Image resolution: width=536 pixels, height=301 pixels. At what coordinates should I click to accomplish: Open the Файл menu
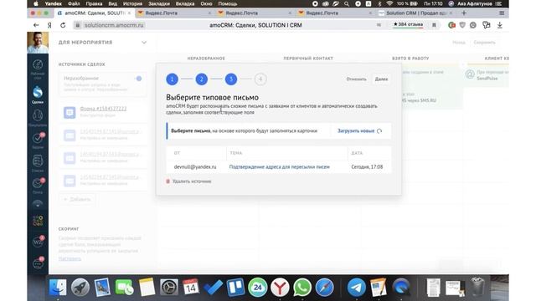74,3
